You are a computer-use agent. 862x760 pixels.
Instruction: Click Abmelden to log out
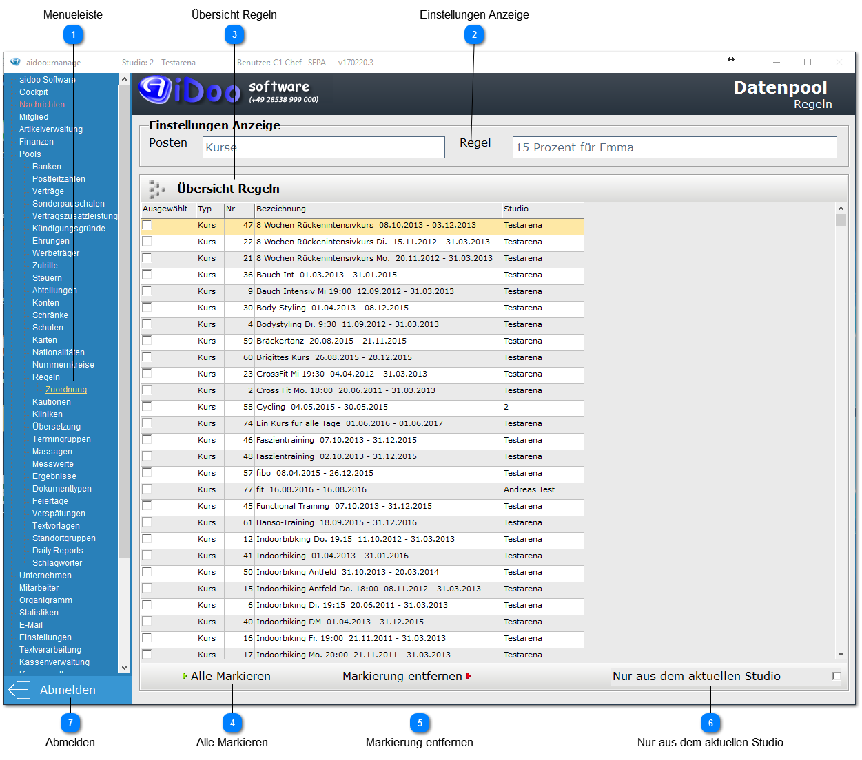click(68, 690)
